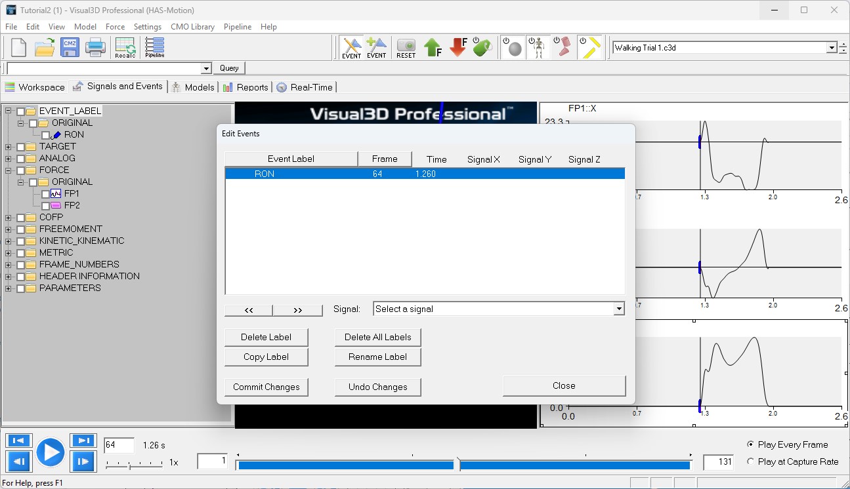Check the RON event checkbox
Image resolution: width=850 pixels, height=489 pixels.
pos(45,135)
